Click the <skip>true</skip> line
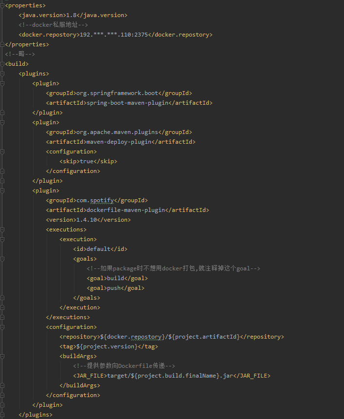344x419 pixels. 89,161
